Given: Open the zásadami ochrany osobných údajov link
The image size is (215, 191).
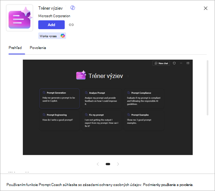Looking at the screenshot, I should [x=112, y=185].
